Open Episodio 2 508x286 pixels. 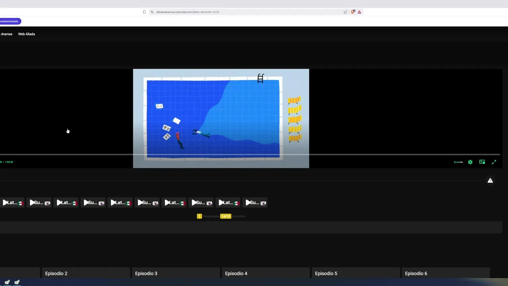tap(85, 273)
